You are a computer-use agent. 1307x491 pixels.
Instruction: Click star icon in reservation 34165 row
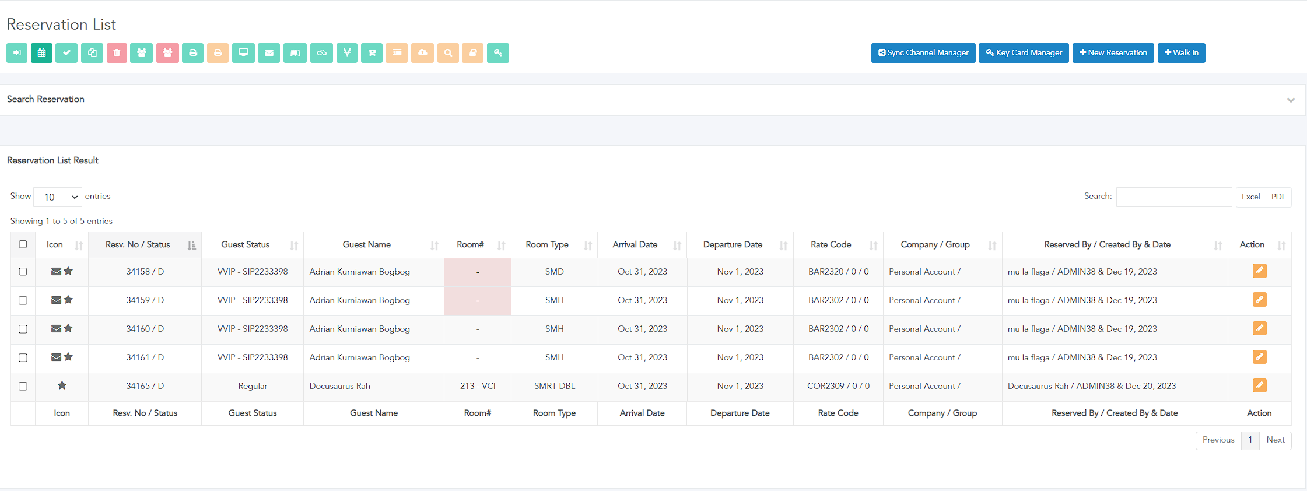pos(62,385)
